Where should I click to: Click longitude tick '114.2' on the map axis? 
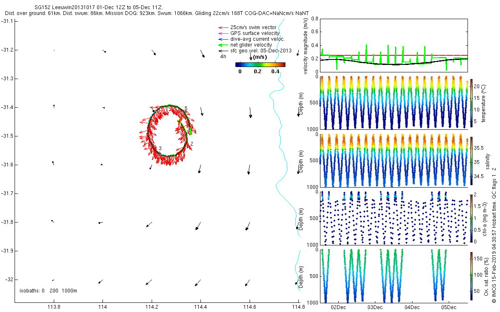click(152, 308)
